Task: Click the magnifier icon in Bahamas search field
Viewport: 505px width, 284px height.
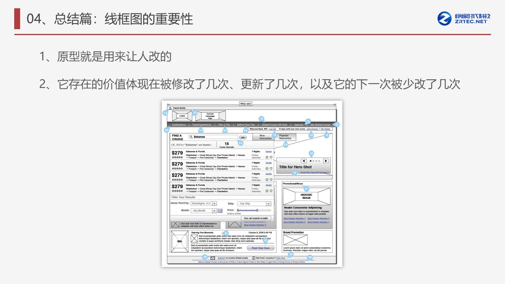Action: pos(191,137)
